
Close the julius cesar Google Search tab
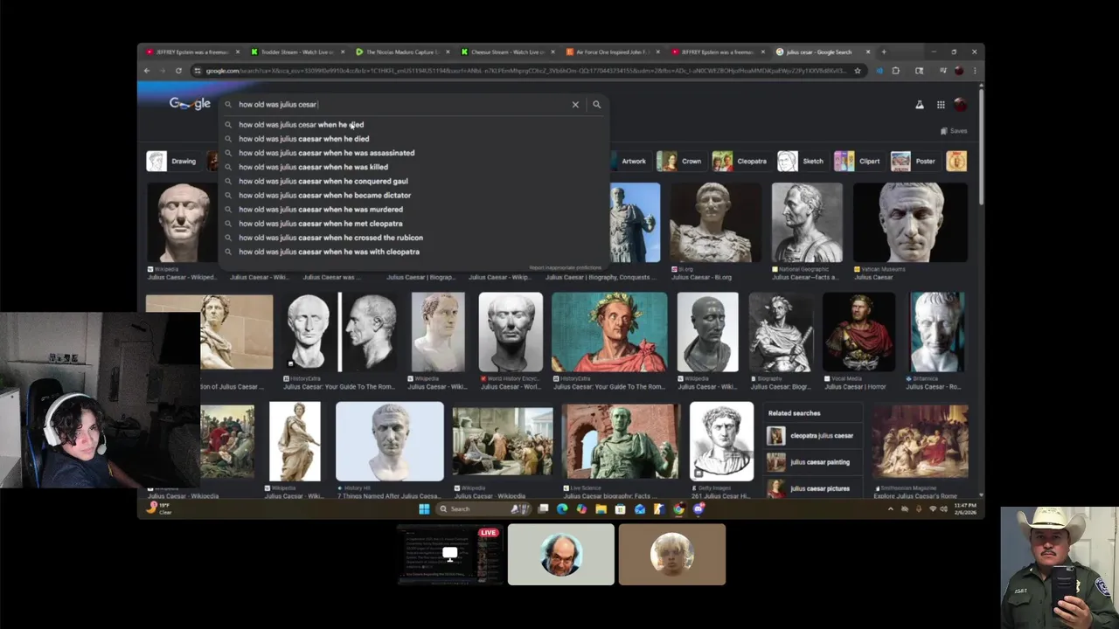pyautogui.click(x=868, y=52)
